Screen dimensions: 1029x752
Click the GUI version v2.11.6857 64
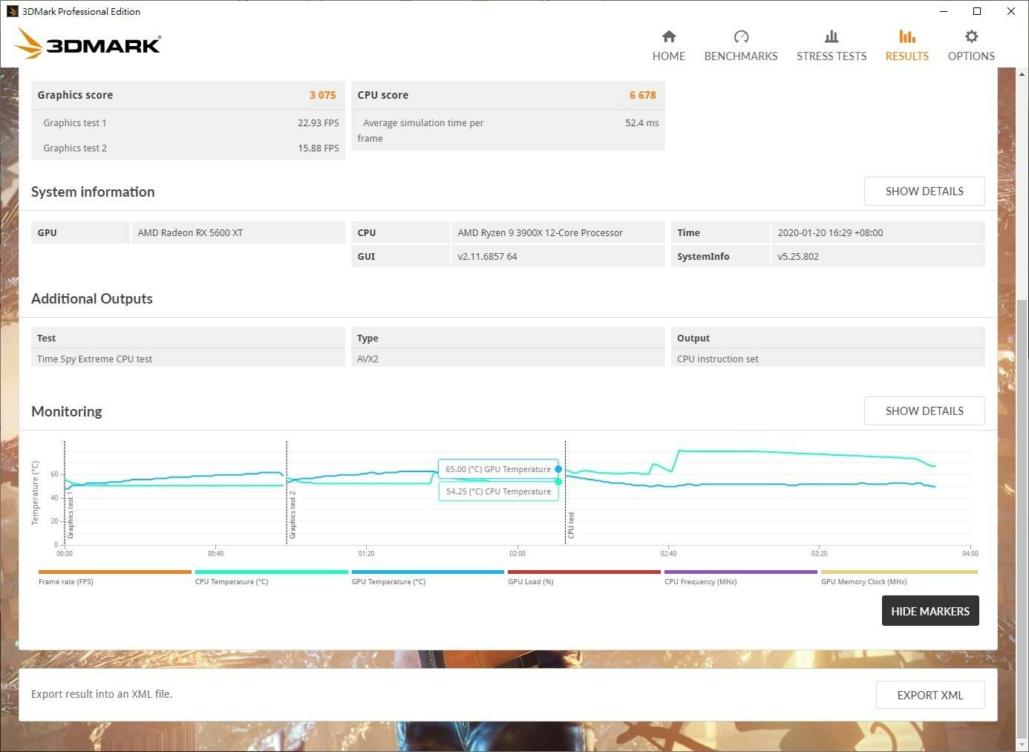pos(487,256)
